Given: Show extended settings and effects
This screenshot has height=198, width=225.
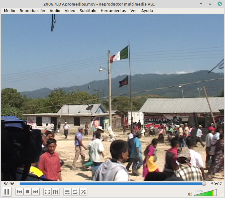Looking at the screenshot, I should pyautogui.click(x=55, y=192).
